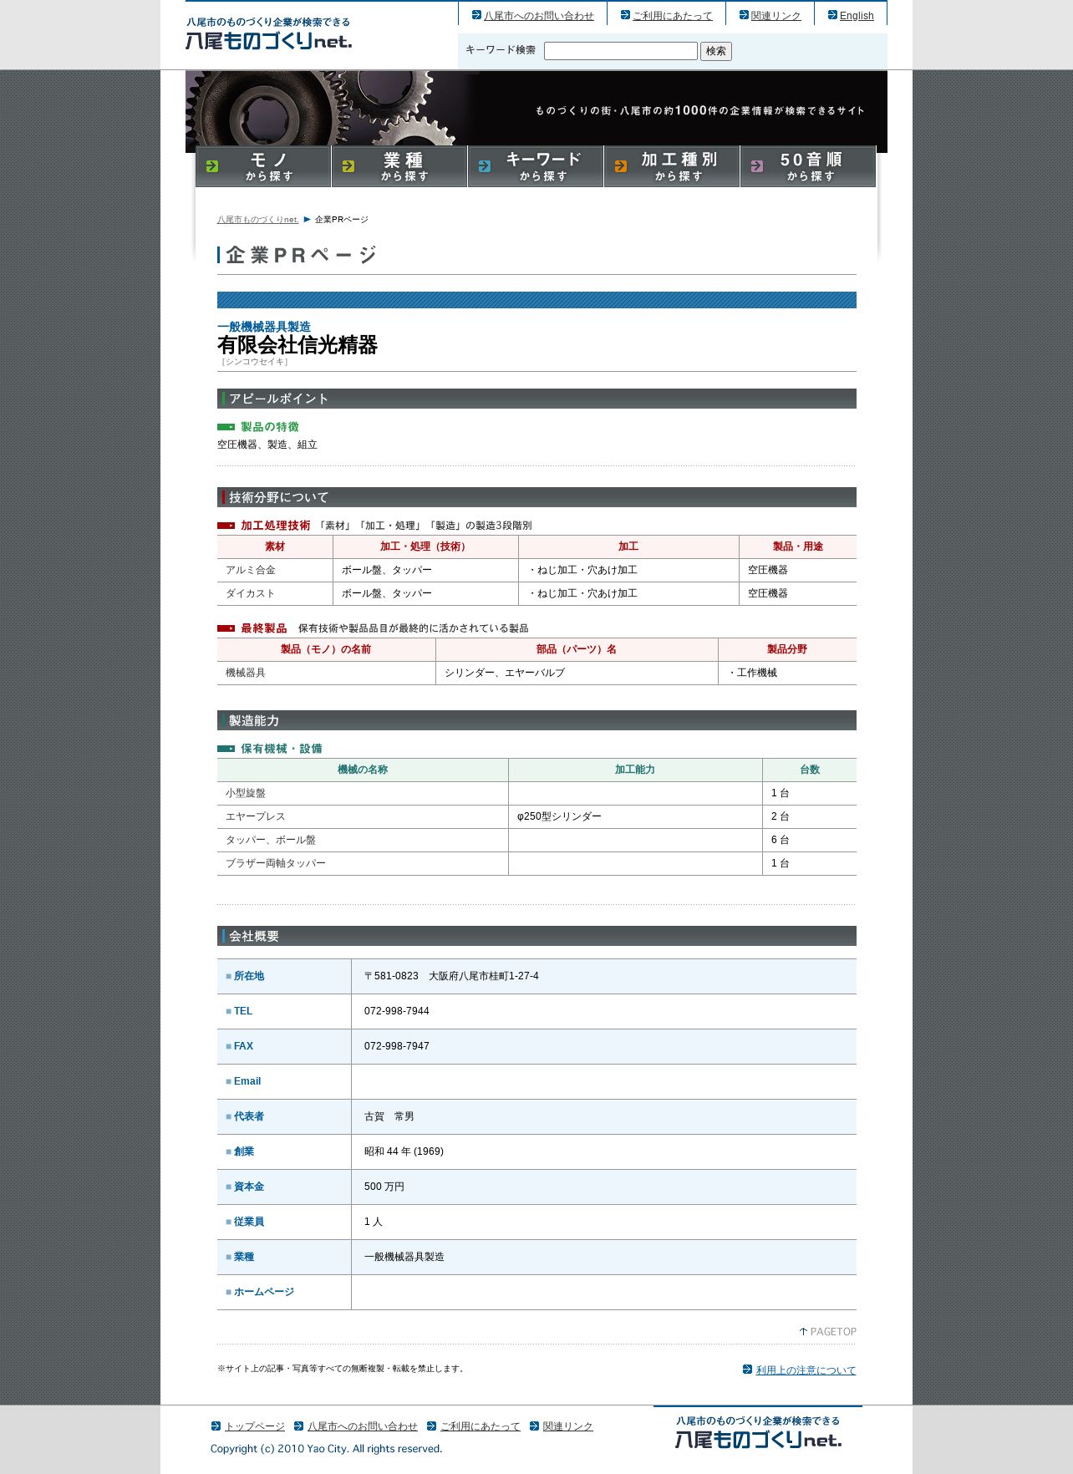The height and width of the screenshot is (1474, 1073).
Task: Click the green arrow icon on モノから探す
Action: coord(212,166)
